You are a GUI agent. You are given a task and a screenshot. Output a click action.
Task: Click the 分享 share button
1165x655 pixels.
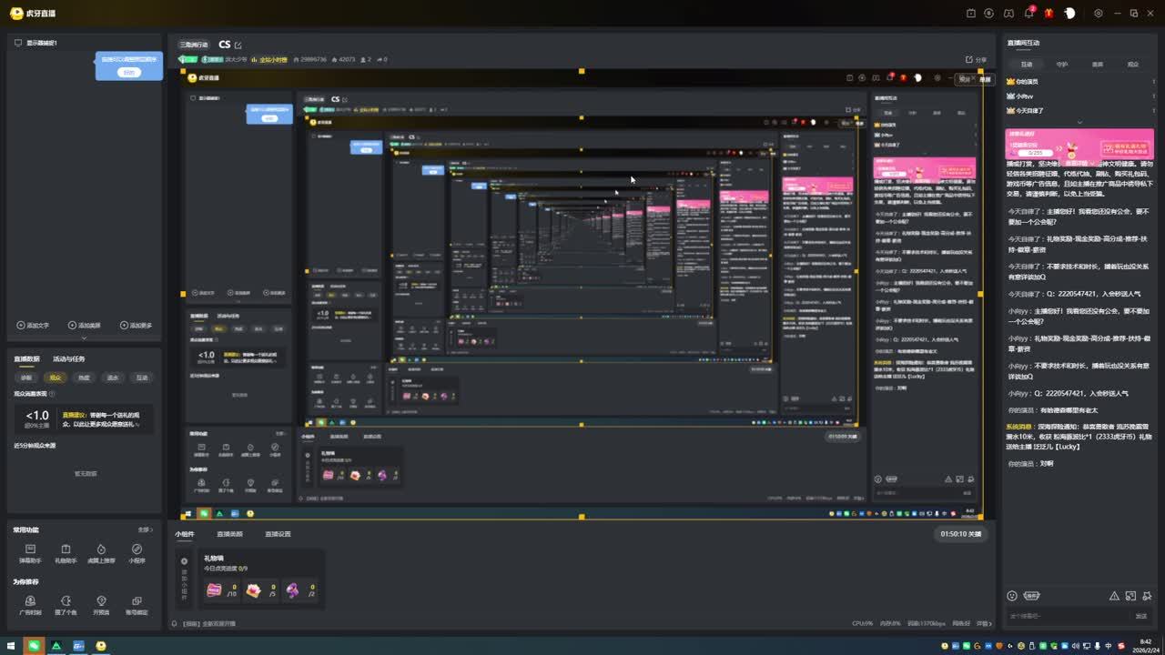pos(976,59)
